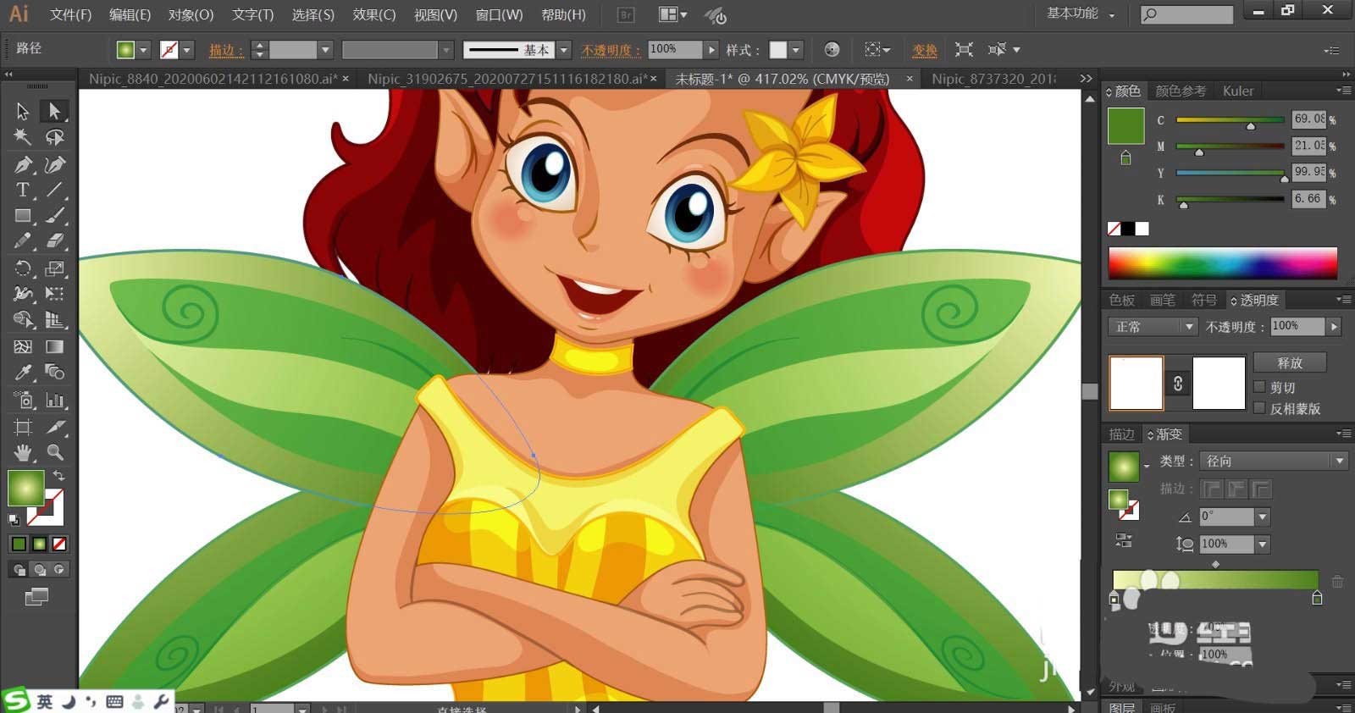Select the Blend tool

tap(54, 373)
